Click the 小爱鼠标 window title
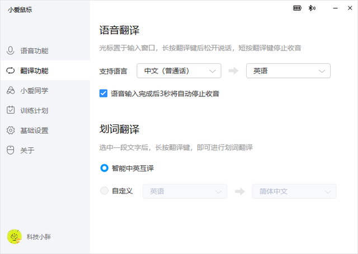This screenshot has width=358, height=254. point(20,10)
